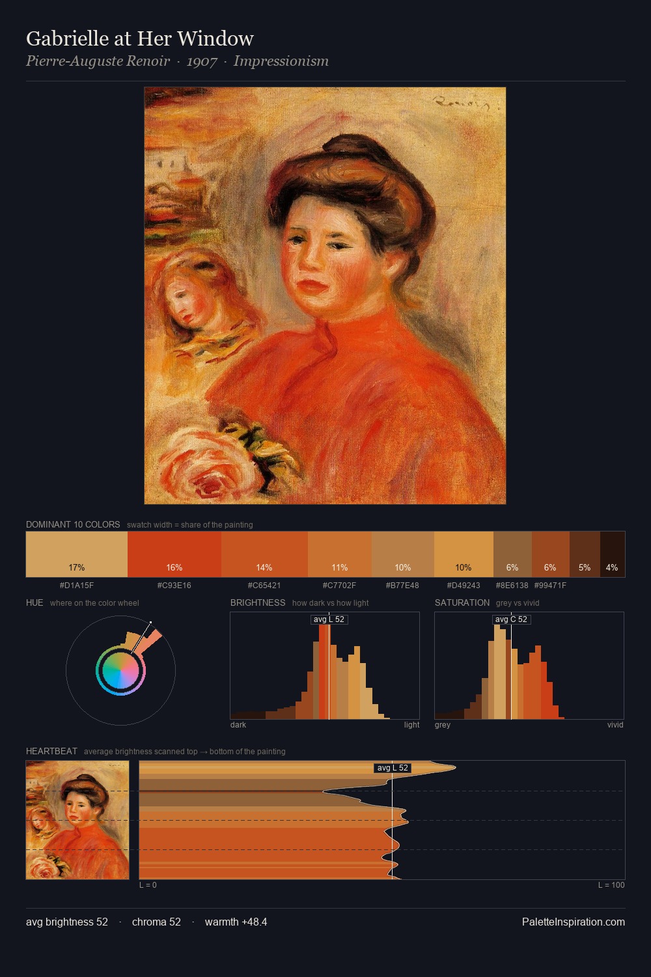The height and width of the screenshot is (977, 651).
Task: Click the 'grey' axis label
Action: (443, 725)
